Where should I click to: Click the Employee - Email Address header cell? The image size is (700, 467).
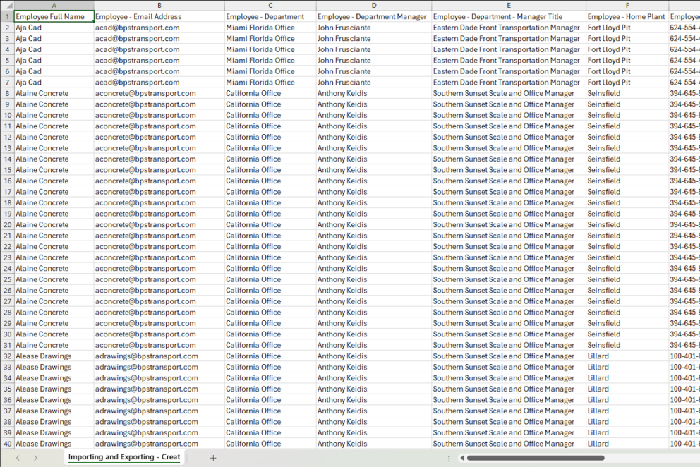pos(159,16)
